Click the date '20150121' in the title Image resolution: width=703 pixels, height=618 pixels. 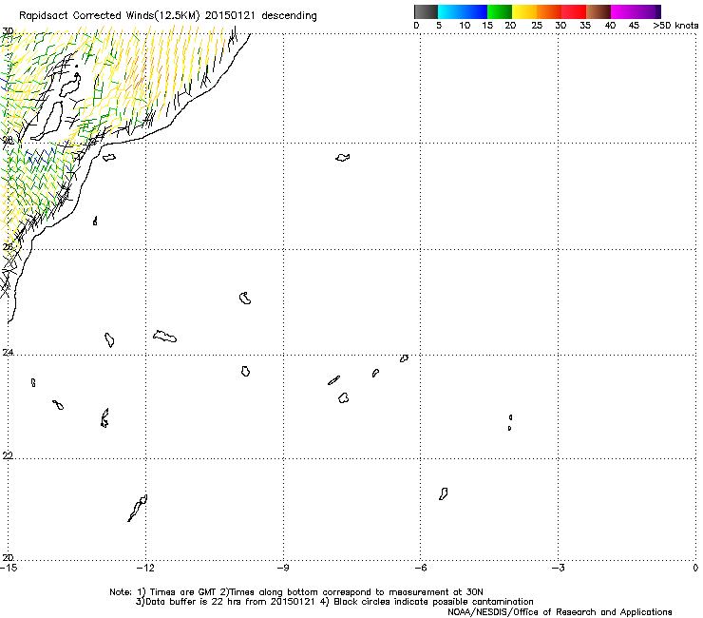pos(230,15)
